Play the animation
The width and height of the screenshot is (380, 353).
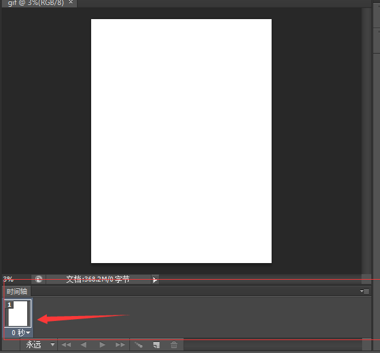coord(102,344)
